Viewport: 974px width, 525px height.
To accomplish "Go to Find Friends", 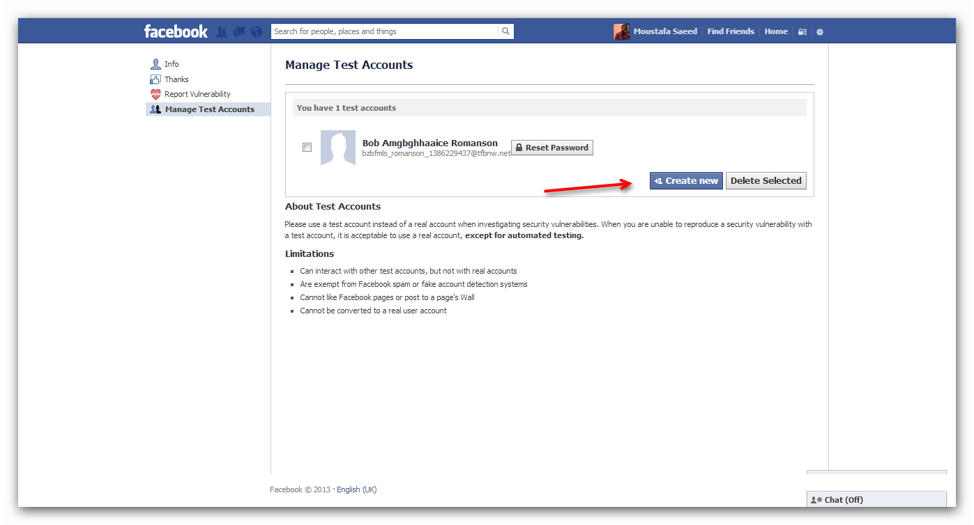I will (731, 31).
